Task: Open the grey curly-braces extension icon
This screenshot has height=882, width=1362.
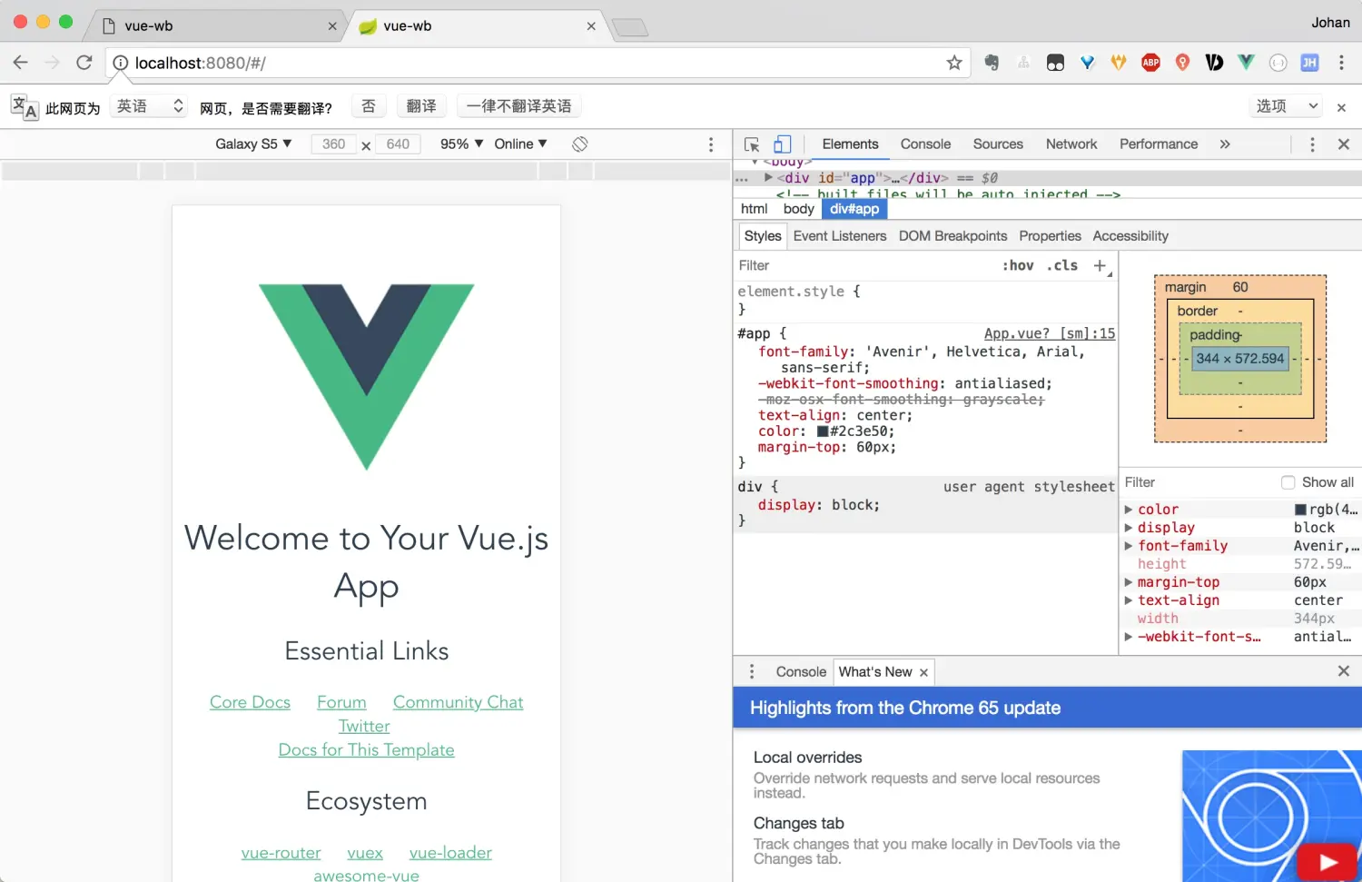Action: tap(1278, 63)
